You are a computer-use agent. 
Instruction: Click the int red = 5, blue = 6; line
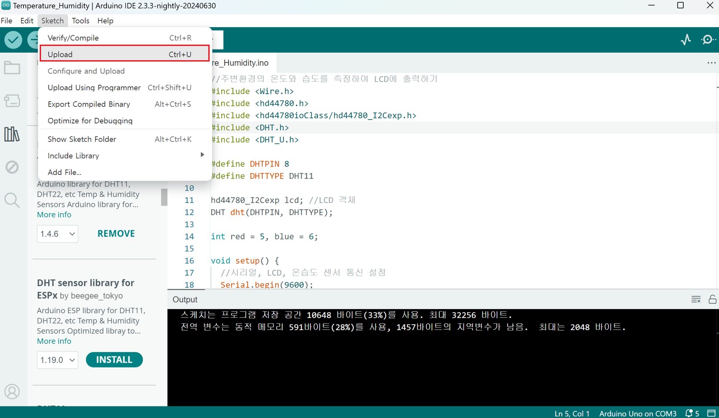pyautogui.click(x=264, y=236)
